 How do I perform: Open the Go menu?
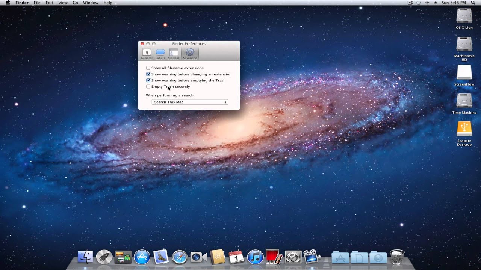click(x=75, y=3)
